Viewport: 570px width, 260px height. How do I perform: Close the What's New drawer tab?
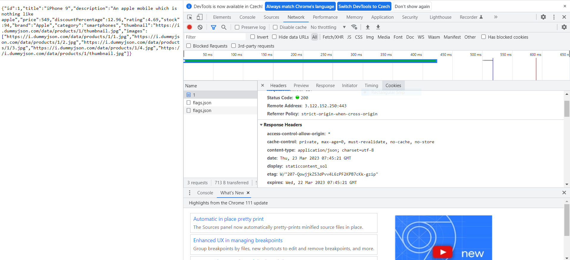pyautogui.click(x=248, y=193)
